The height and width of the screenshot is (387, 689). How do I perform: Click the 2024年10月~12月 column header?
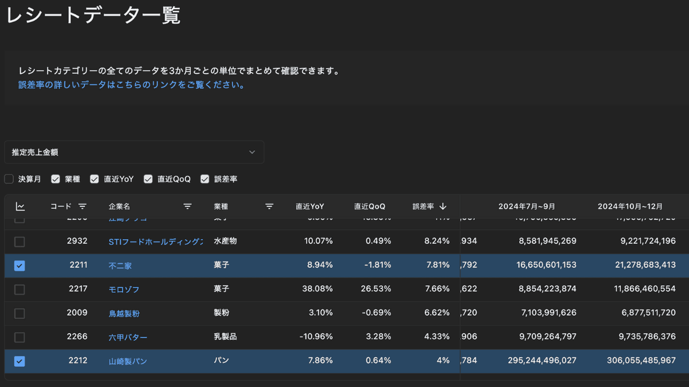pyautogui.click(x=630, y=206)
